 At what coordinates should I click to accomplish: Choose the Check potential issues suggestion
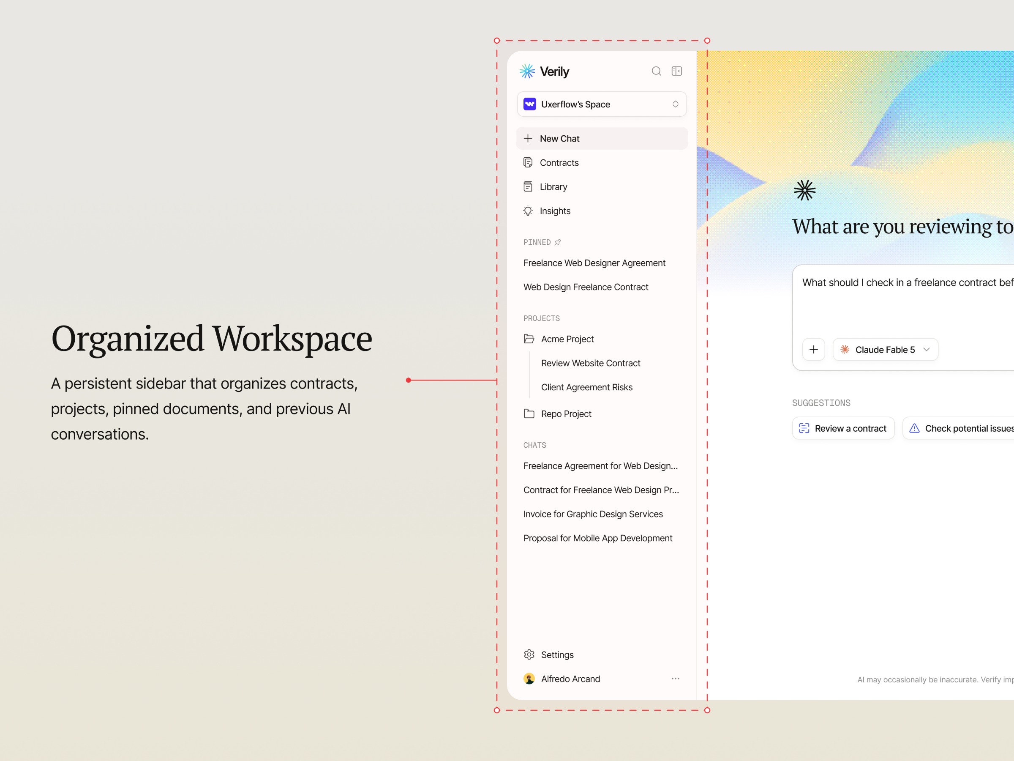[x=959, y=428]
